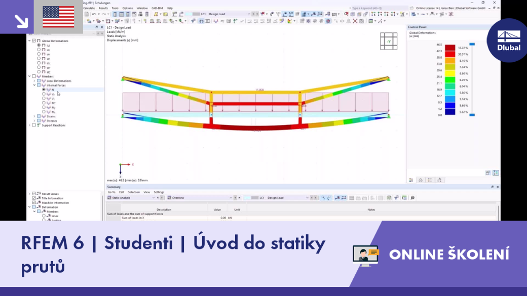Check the Support Reactions checkbox
Viewport: 527px width, 296px height.
tap(34, 125)
